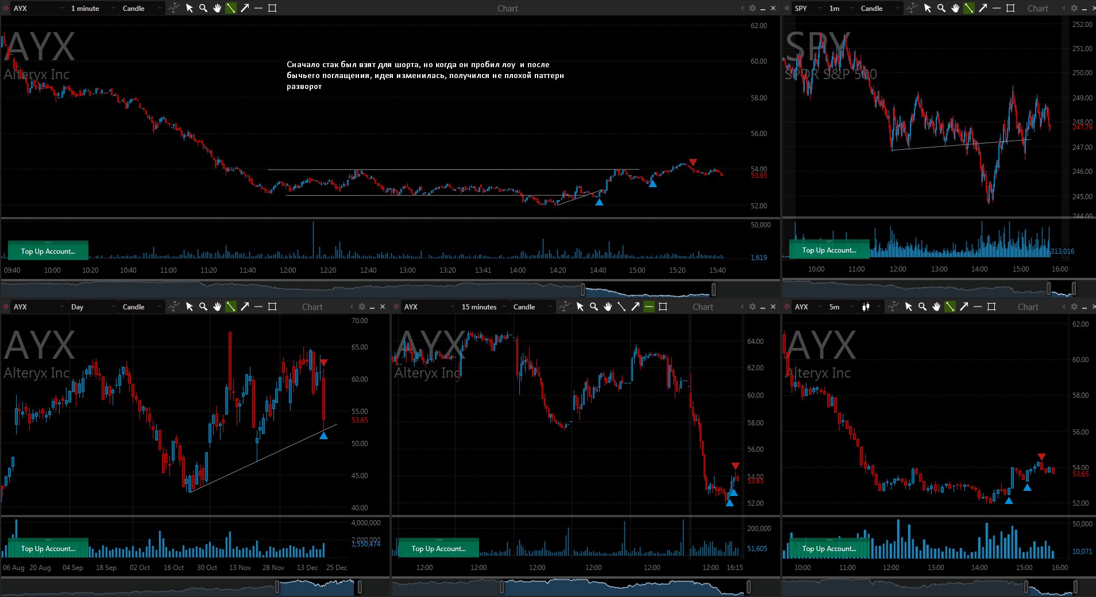The image size is (1096, 597).
Task: Click Chart title of AYX 15 minutes panel
Action: (703, 307)
